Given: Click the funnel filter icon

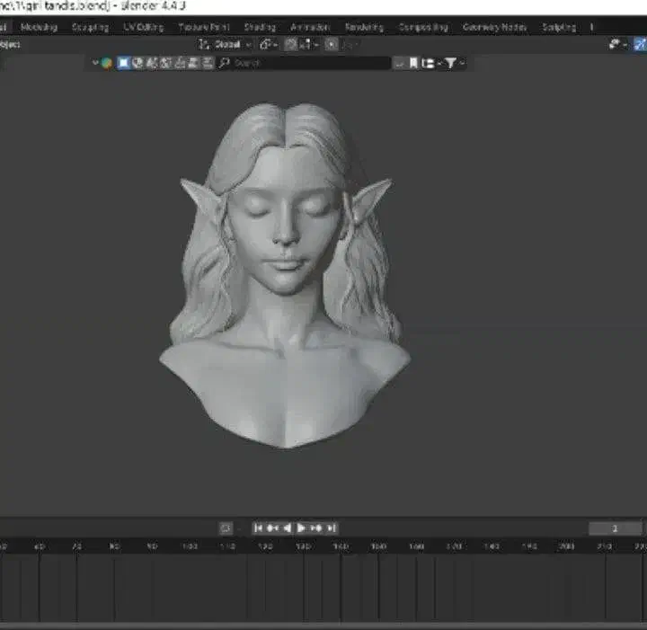Looking at the screenshot, I should point(450,63).
